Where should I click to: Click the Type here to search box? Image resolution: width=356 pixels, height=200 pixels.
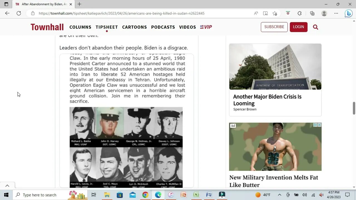coord(51,195)
